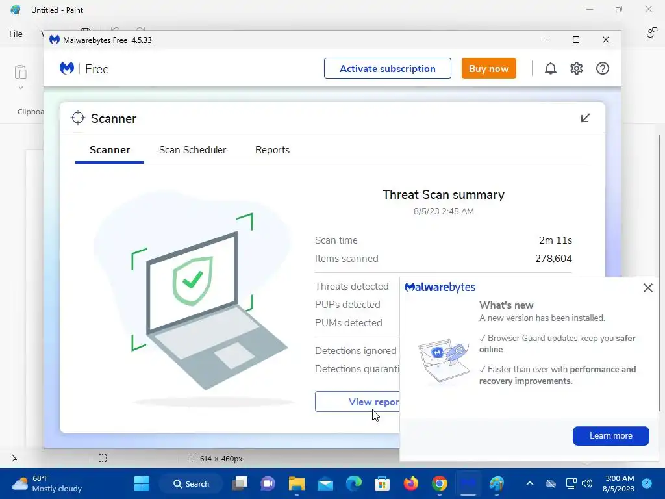Screen dimensions: 665x499
Task: Collapse the Scanner panel with arrow icon
Action: coord(585,118)
